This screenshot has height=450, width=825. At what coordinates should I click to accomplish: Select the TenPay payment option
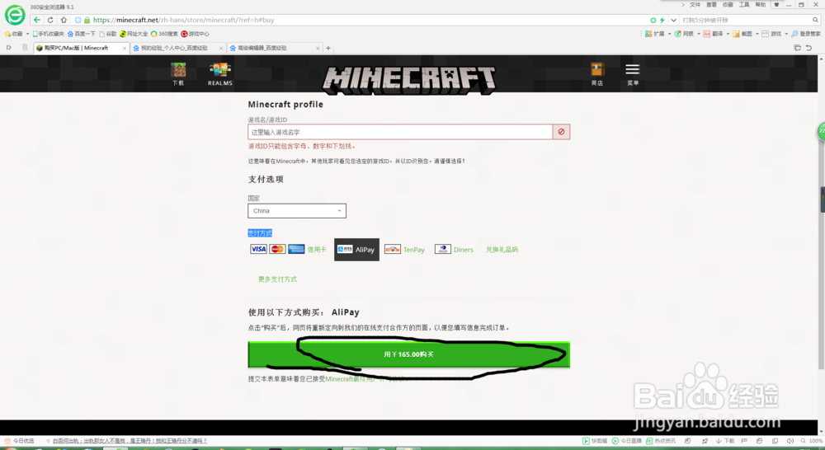tap(404, 250)
